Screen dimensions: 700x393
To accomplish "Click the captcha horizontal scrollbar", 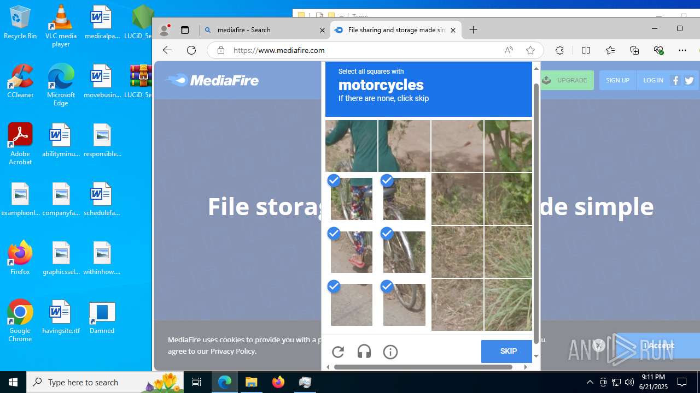I will (423, 367).
